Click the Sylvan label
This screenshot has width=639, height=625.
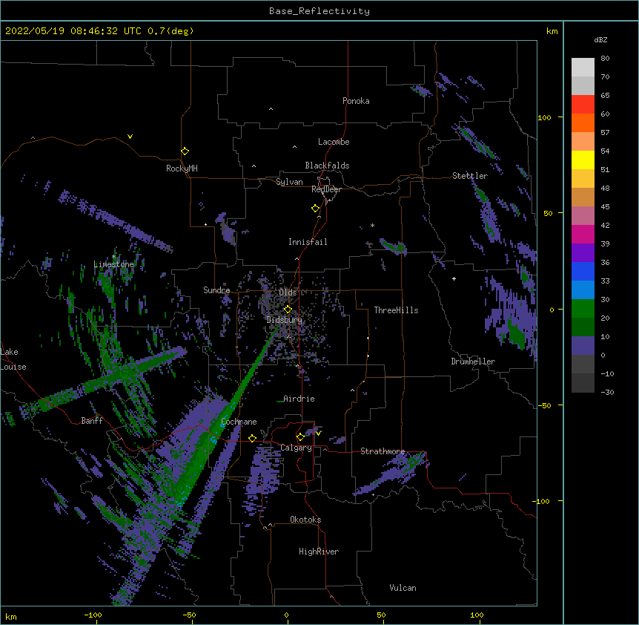(289, 182)
